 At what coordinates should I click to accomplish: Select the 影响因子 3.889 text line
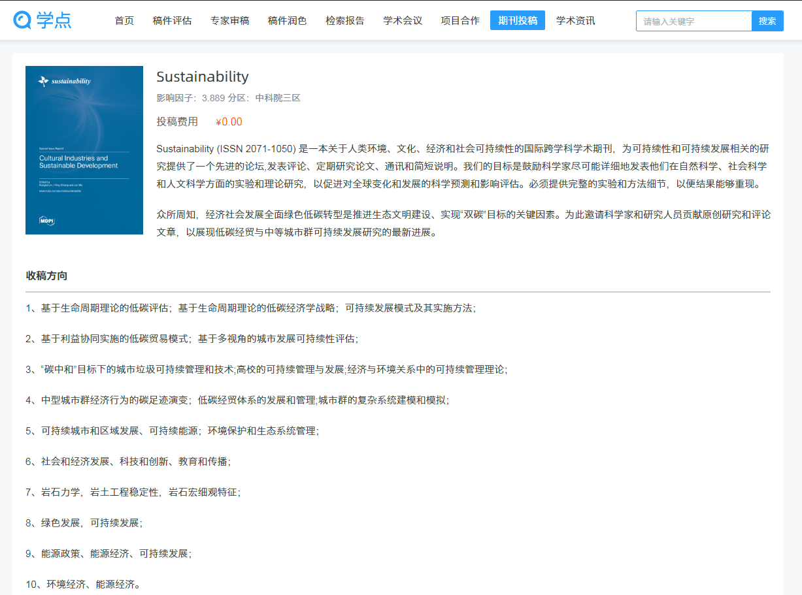228,98
